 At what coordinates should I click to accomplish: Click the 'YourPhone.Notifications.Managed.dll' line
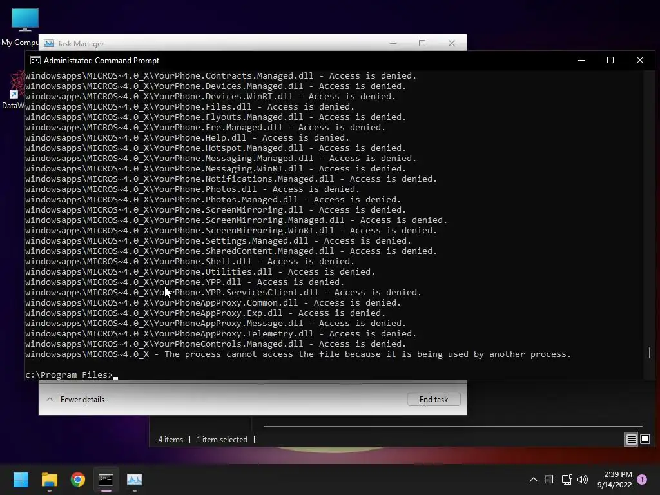tap(231, 179)
